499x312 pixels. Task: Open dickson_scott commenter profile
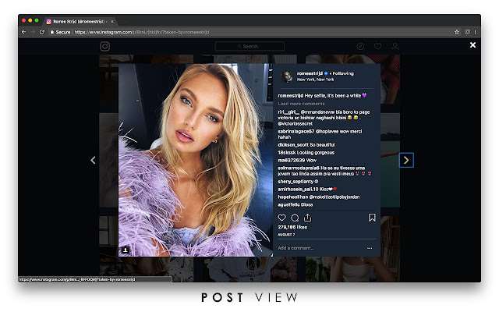(292, 145)
